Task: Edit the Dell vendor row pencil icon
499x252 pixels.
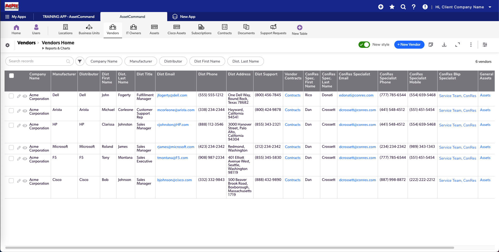Action: [19, 96]
